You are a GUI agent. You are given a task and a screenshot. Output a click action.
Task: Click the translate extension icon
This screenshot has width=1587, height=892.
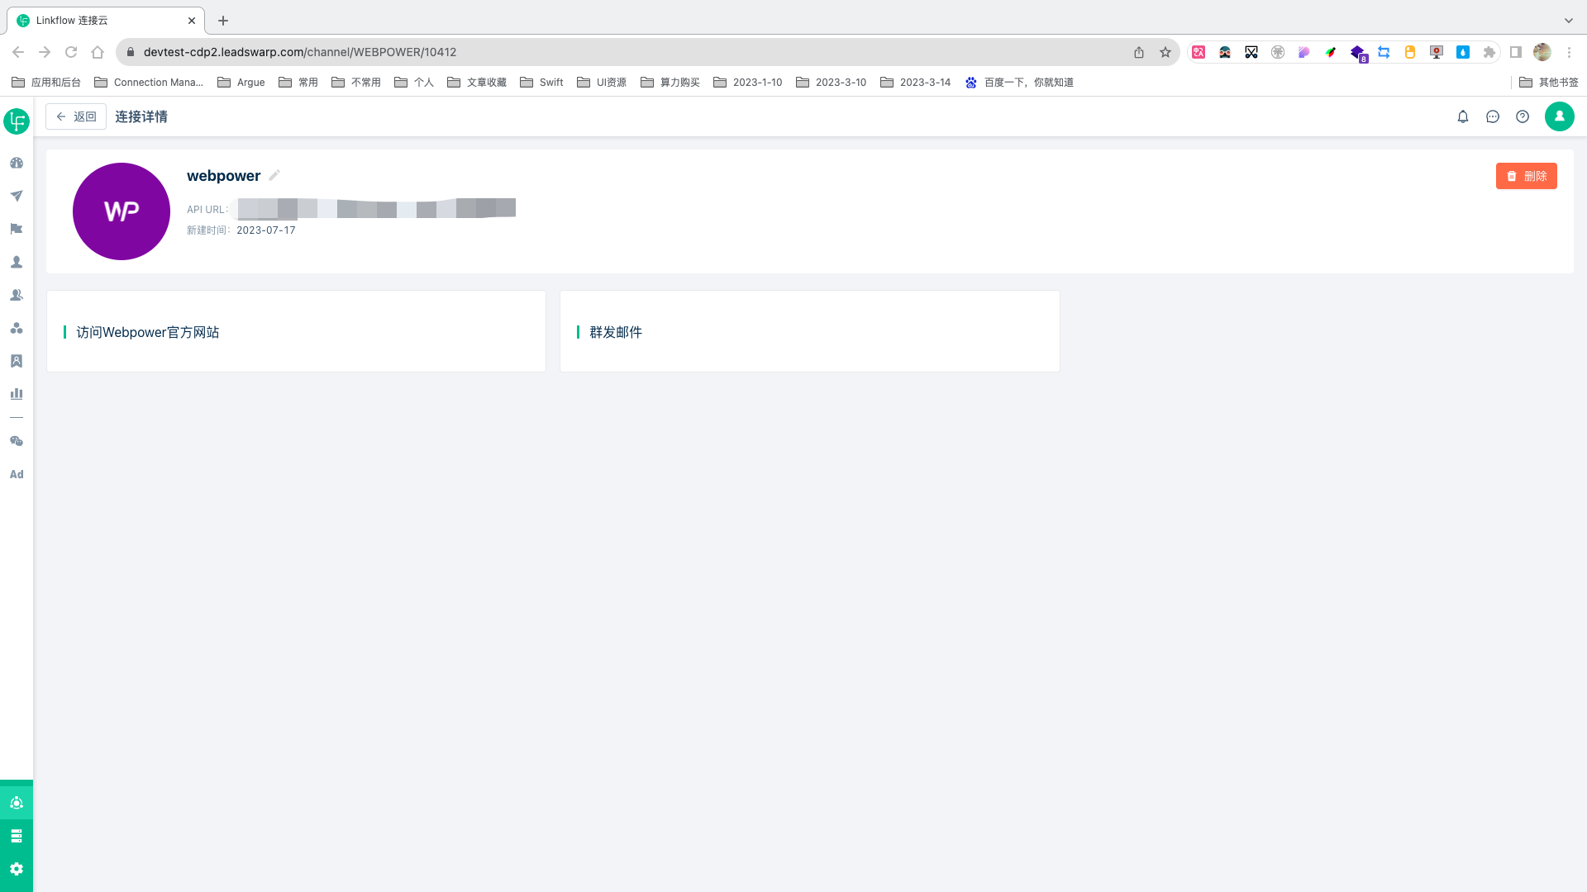tap(1199, 52)
